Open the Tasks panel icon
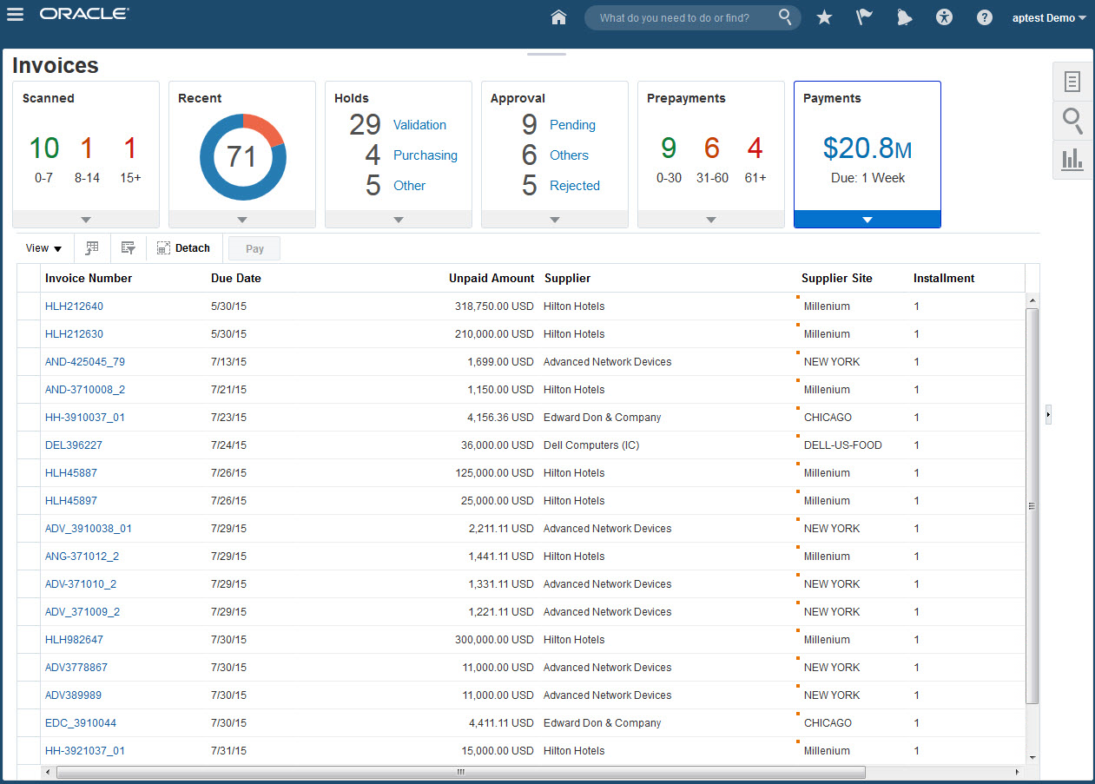Image resolution: width=1095 pixels, height=784 pixels. point(1072,82)
